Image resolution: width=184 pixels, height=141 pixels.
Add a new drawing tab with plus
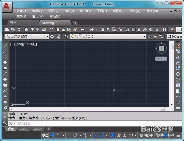point(75,23)
